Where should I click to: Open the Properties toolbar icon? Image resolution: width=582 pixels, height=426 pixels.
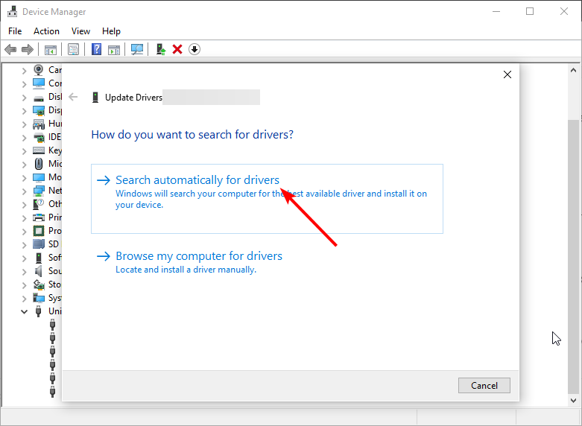[x=73, y=49]
